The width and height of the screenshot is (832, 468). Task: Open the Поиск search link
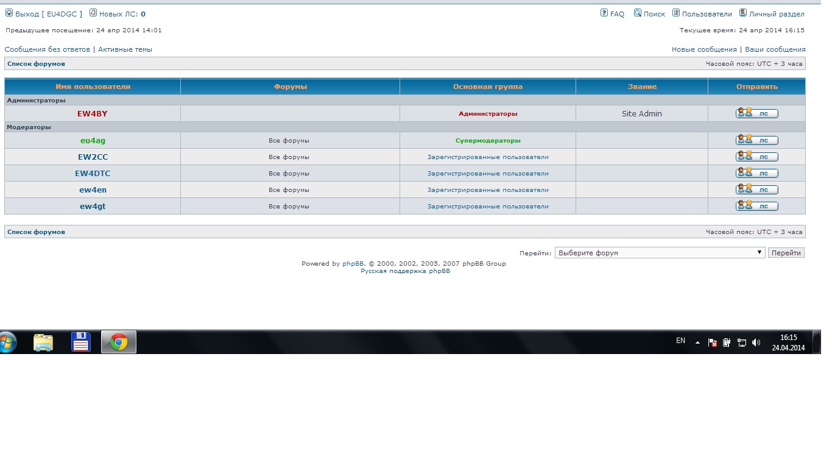(649, 13)
